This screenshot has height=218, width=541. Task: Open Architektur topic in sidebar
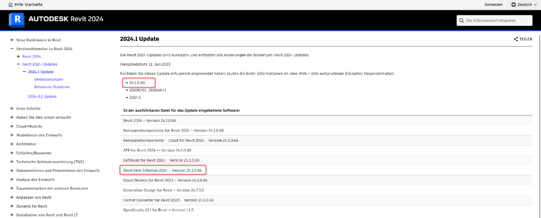(26, 144)
